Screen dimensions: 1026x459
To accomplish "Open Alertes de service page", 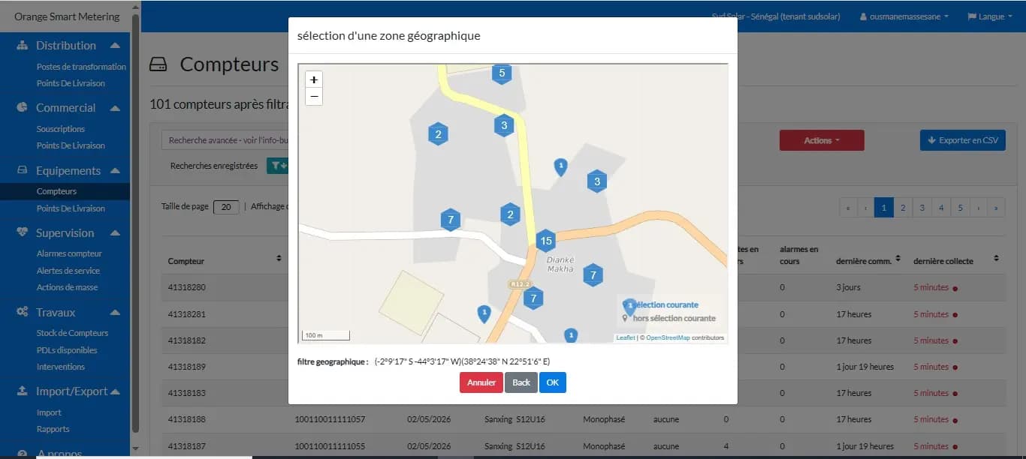I will point(68,271).
